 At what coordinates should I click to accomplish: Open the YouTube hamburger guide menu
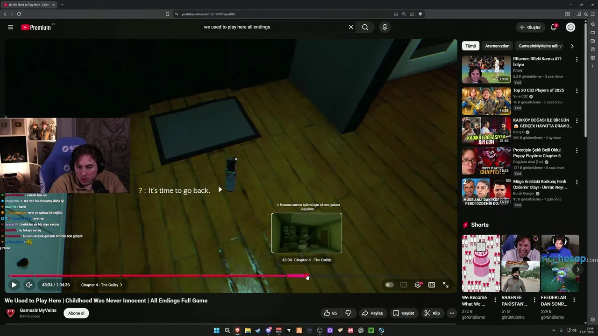[x=10, y=27]
